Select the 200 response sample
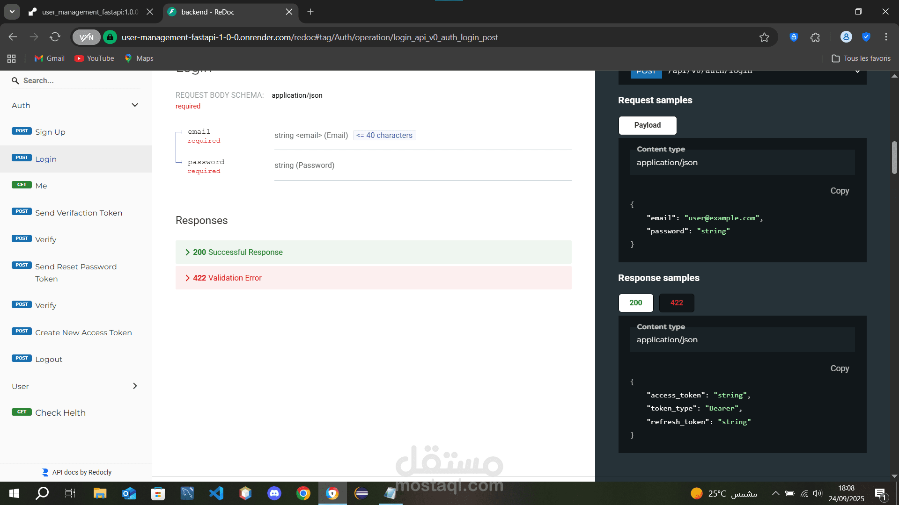This screenshot has width=899, height=505. pos(635,303)
